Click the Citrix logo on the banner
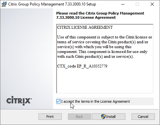Viewport: 160px width, 125px height. [x=19, y=101]
